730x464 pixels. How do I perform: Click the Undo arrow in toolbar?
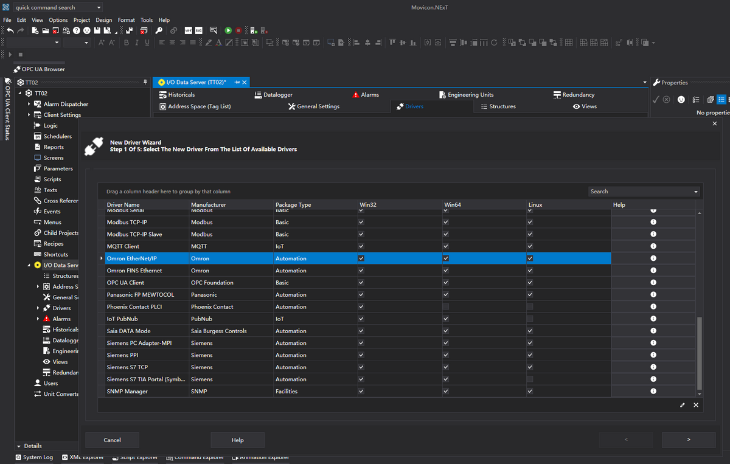(x=10, y=30)
